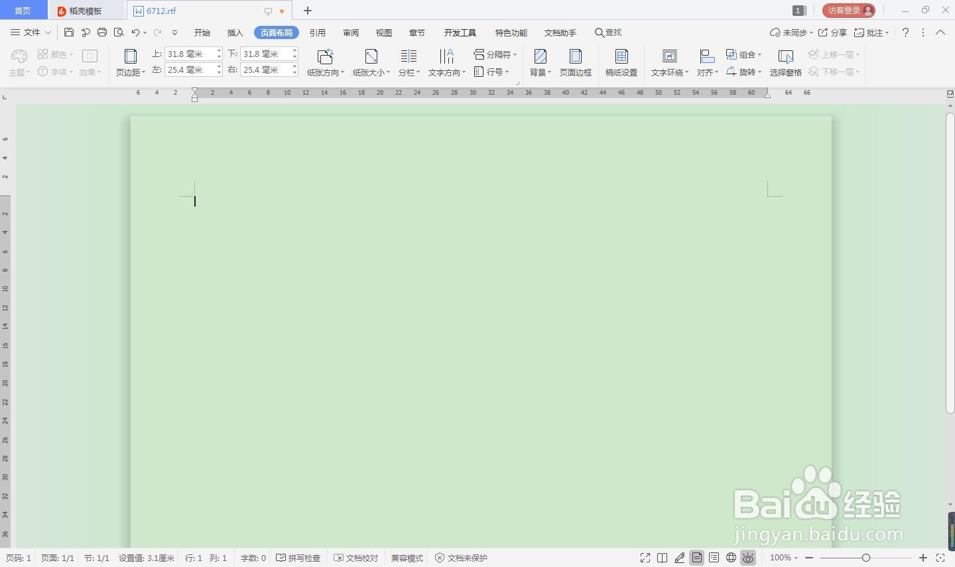Screen dimensions: 955x567
Task: Increase the right margin 右 stepper up
Action: pos(294,66)
